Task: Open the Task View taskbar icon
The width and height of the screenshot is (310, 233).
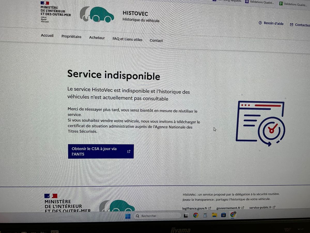Action: [x=186, y=215]
